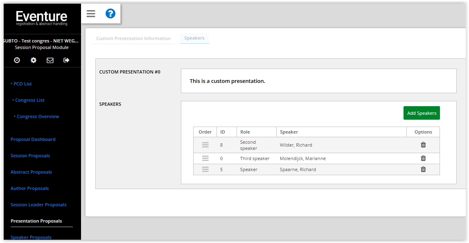The height and width of the screenshot is (243, 469).
Task: Open Proposal Dashboard in the sidebar
Action: (x=33, y=139)
